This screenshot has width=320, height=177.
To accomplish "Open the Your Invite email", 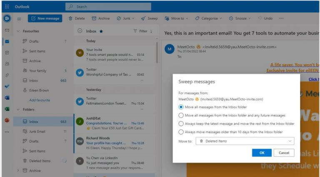I will click(115, 55).
